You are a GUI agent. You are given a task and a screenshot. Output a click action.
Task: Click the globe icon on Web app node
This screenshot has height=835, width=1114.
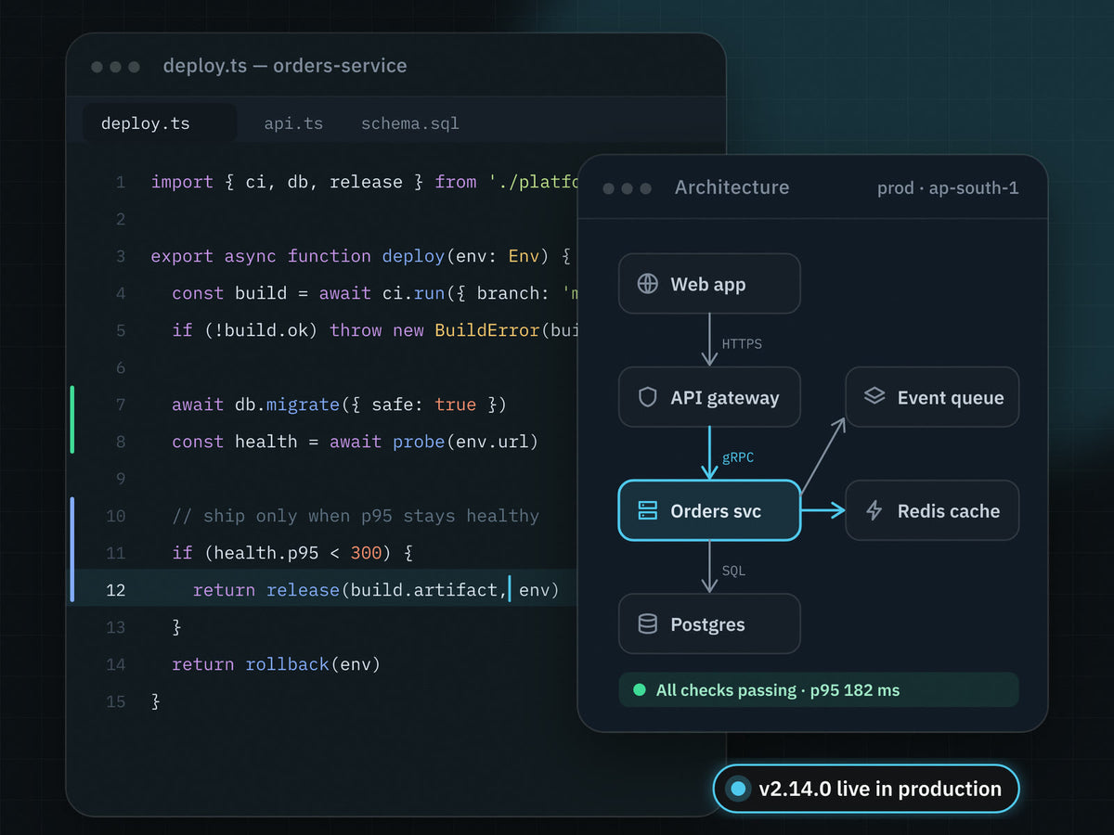tap(648, 284)
